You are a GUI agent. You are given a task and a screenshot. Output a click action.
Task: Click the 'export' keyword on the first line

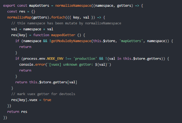coord(9,5)
